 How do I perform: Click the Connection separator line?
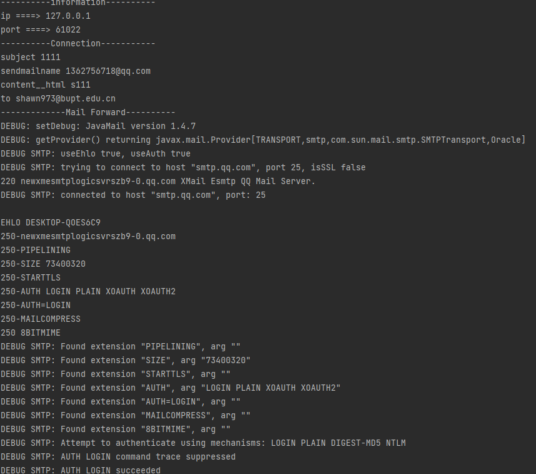78,43
